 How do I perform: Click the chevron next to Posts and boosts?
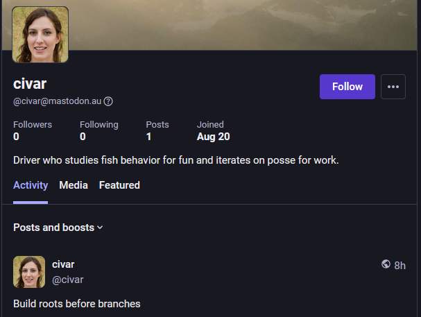pos(100,228)
